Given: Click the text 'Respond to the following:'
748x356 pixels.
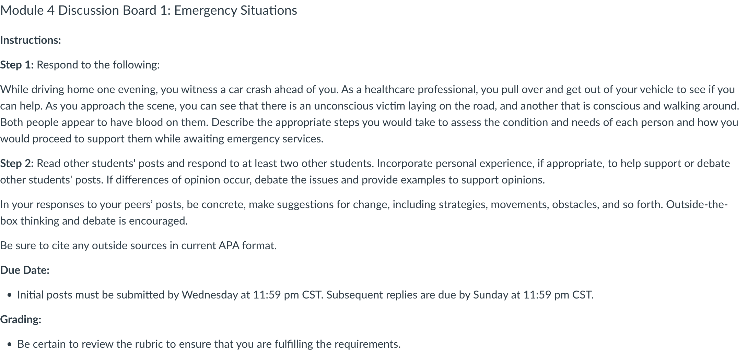Looking at the screenshot, I should click(98, 65).
